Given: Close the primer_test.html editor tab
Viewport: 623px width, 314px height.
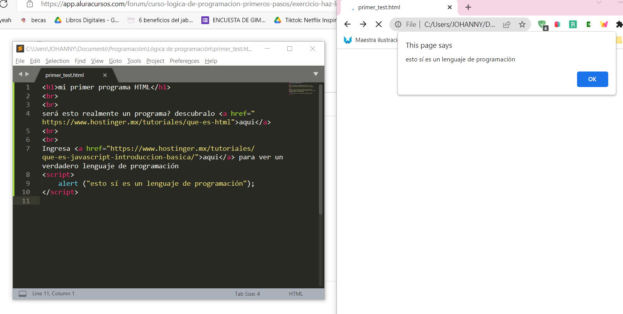Looking at the screenshot, I should tap(105, 75).
